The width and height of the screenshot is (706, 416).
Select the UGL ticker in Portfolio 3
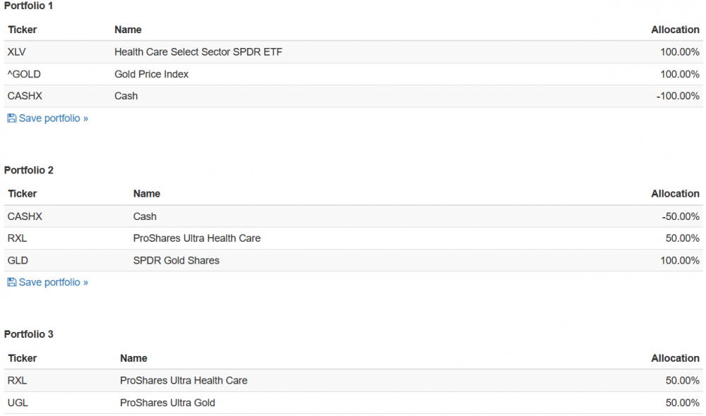point(18,403)
